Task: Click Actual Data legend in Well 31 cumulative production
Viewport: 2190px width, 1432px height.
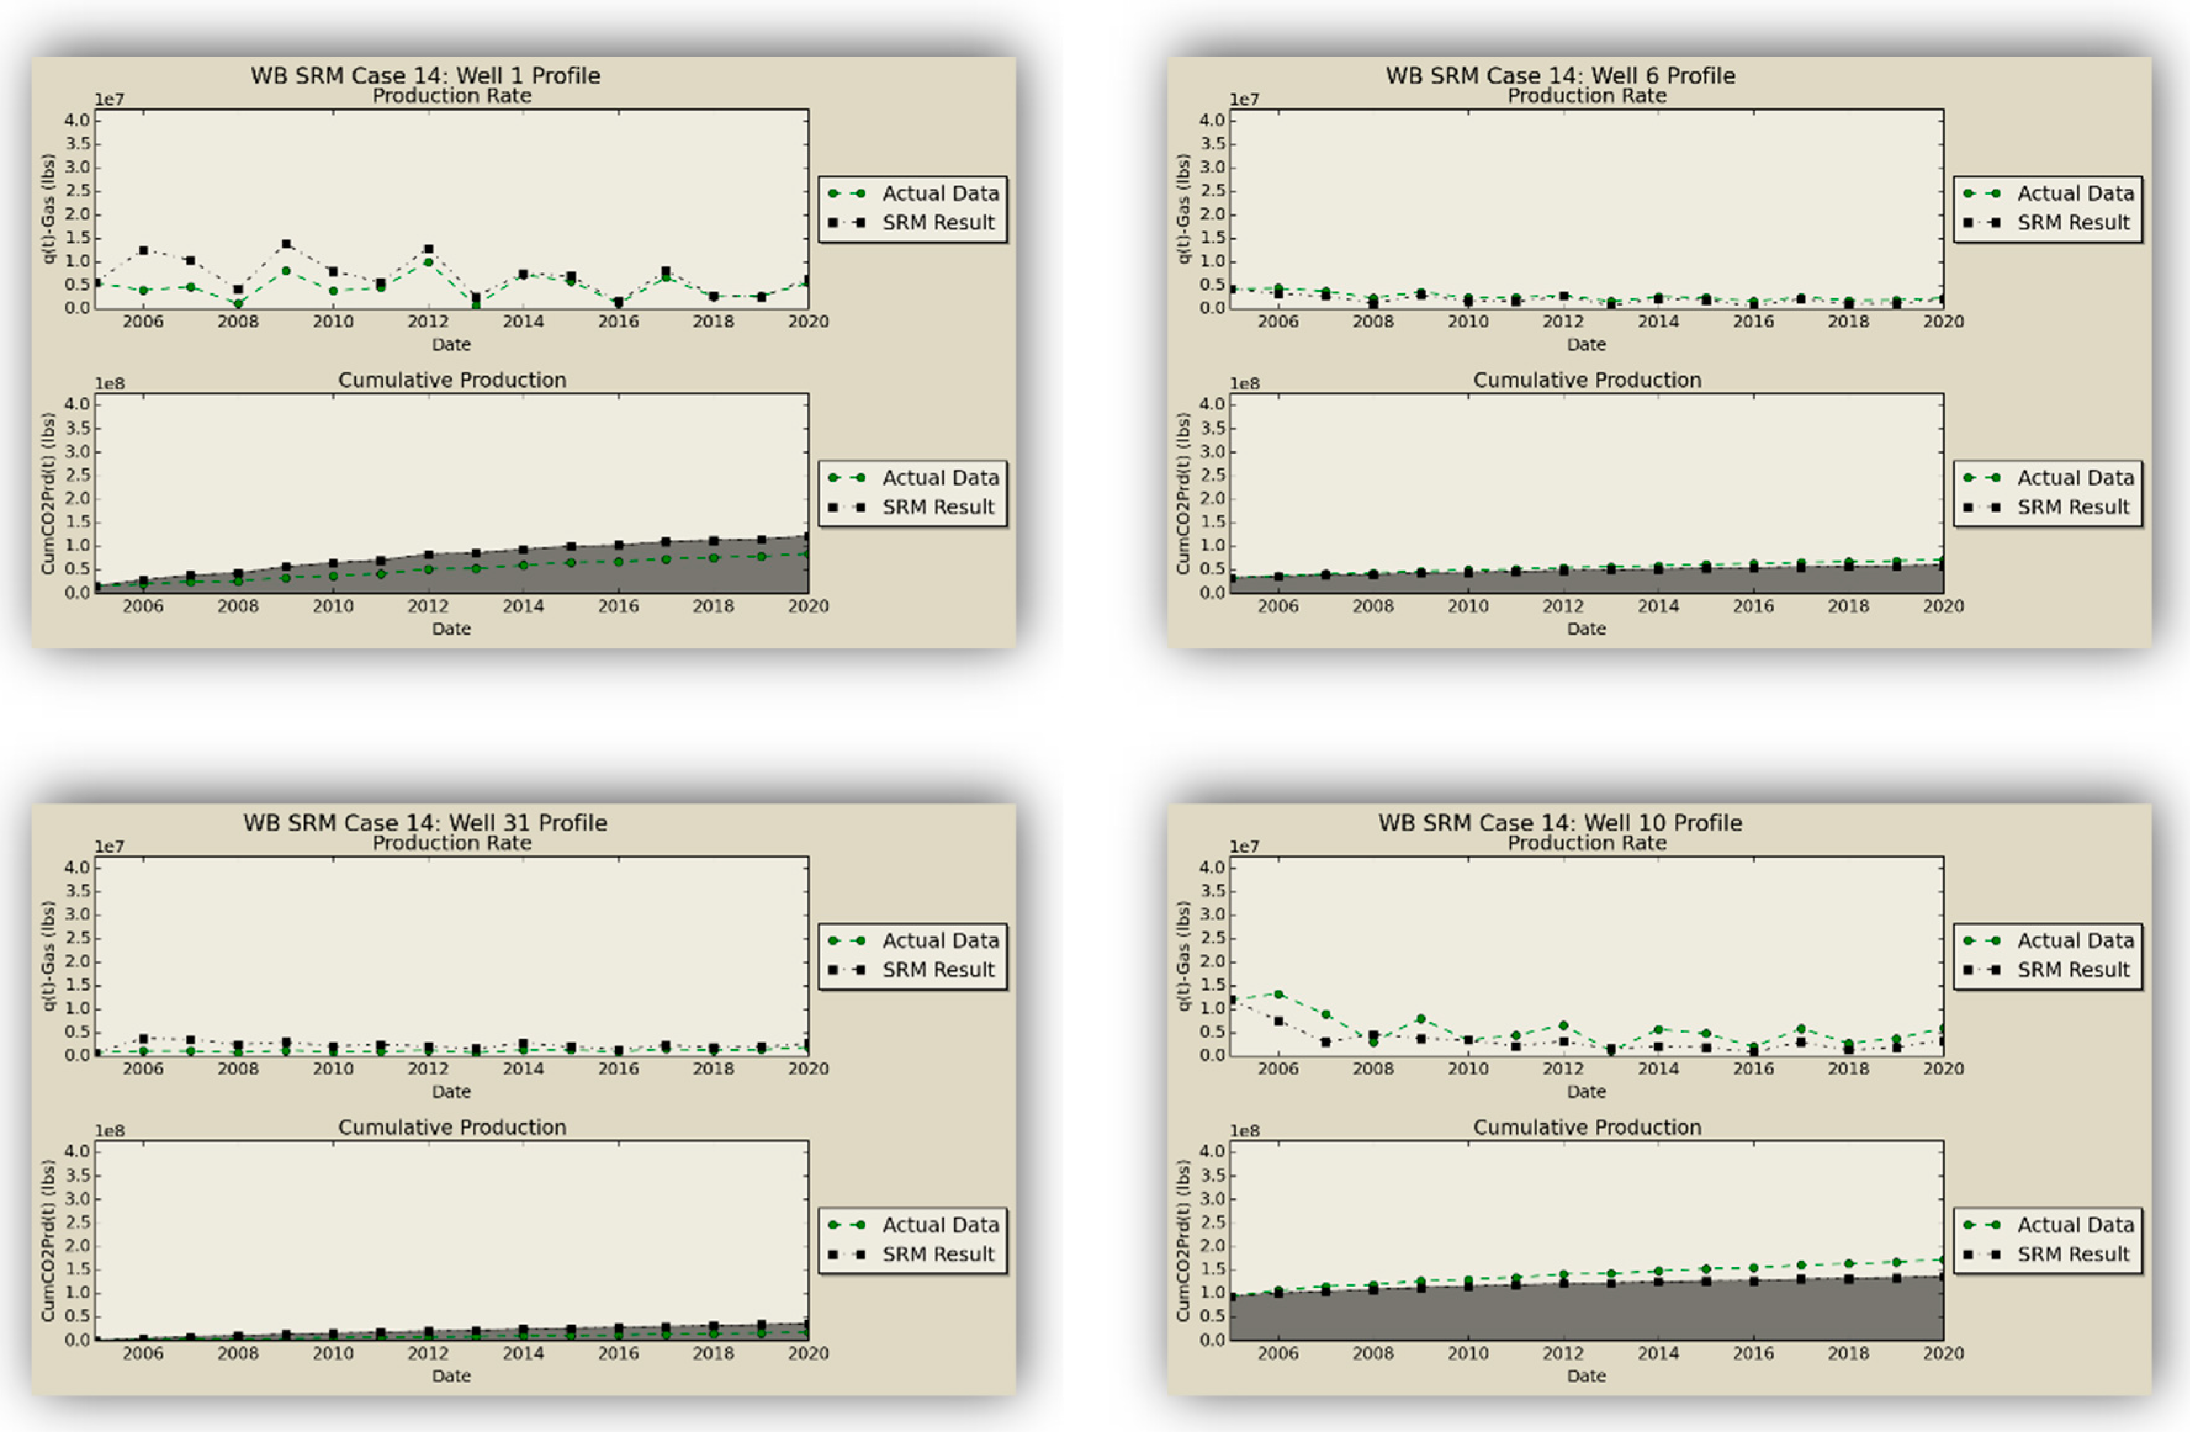Action: coord(939,1225)
